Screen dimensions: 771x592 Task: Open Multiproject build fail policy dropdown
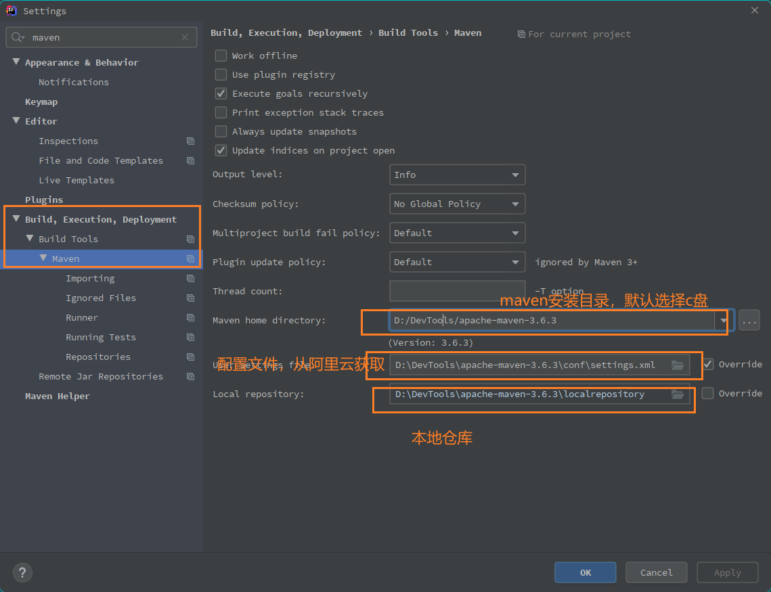click(x=458, y=233)
